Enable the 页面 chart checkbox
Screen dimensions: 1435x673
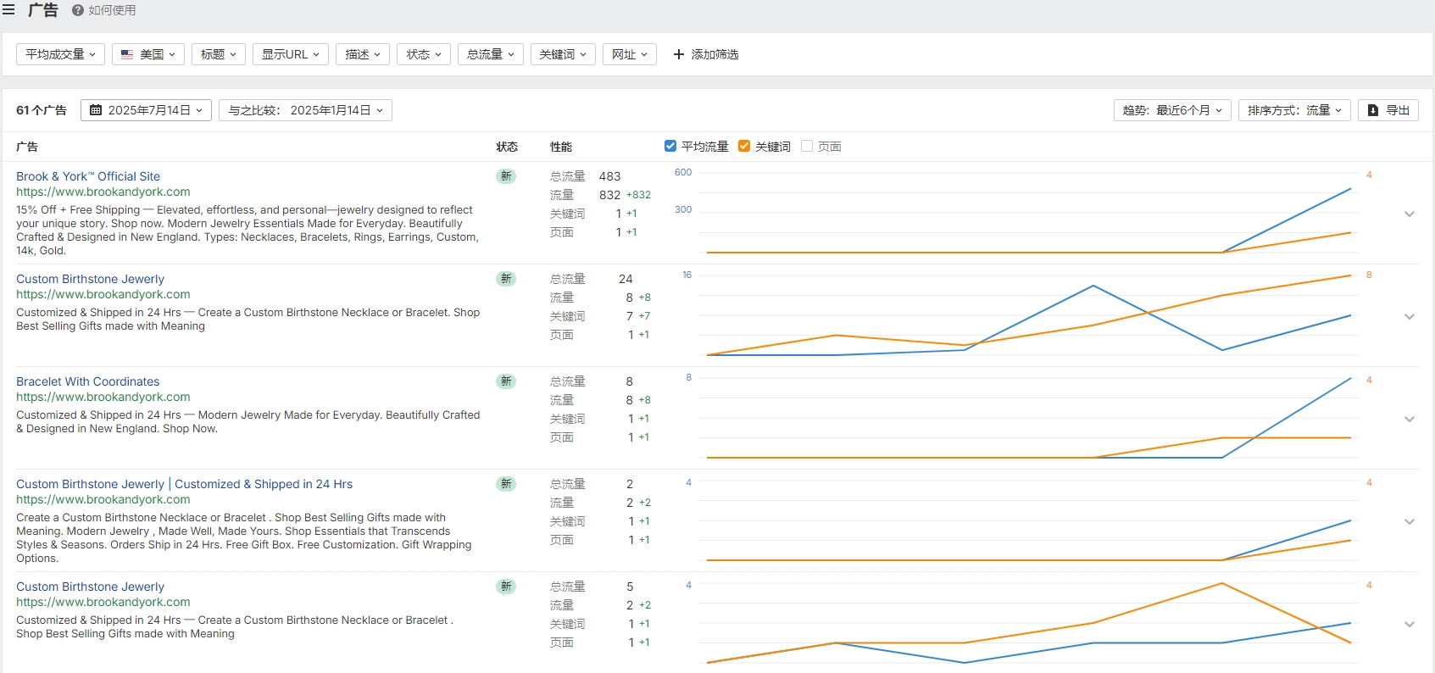pos(807,146)
